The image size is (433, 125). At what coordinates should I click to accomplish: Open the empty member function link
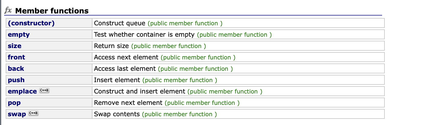point(19,35)
